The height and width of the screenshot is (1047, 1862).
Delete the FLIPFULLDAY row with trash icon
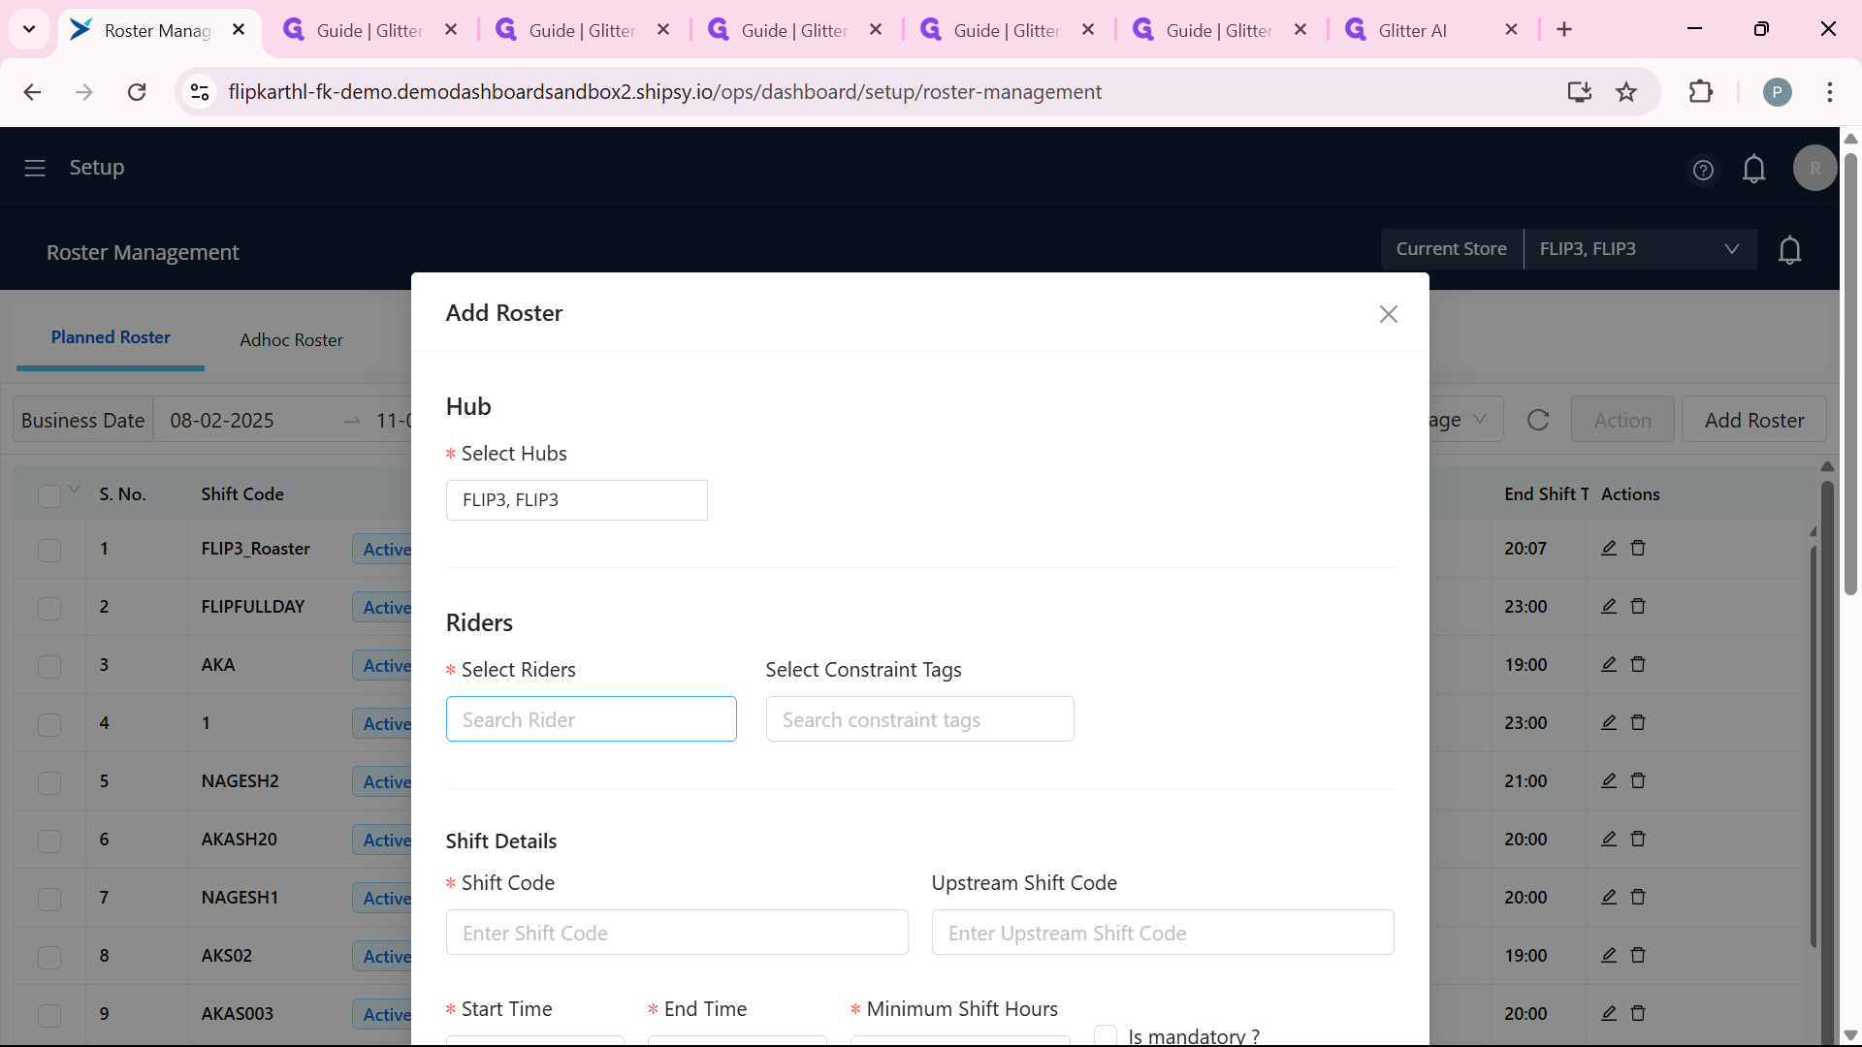1638,606
